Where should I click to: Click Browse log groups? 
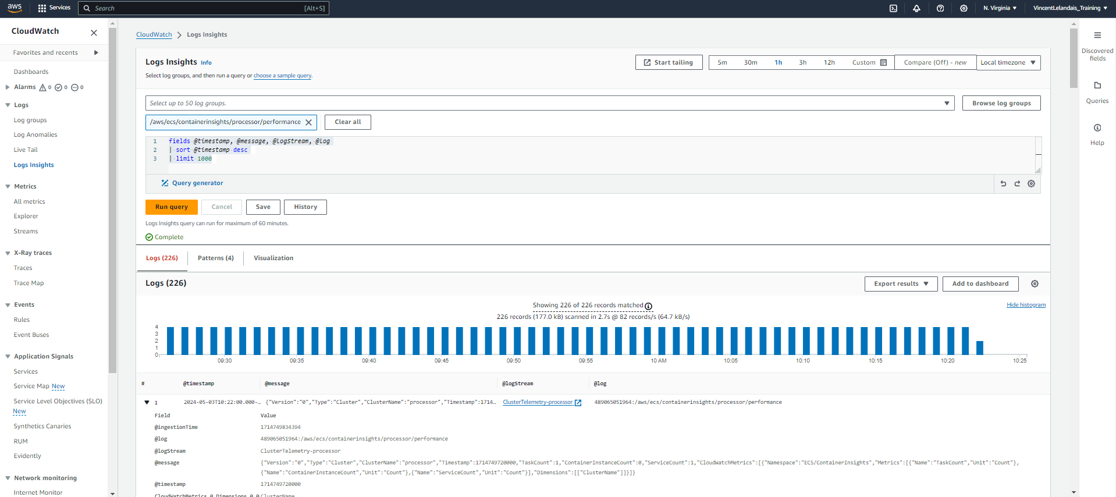click(x=1001, y=103)
